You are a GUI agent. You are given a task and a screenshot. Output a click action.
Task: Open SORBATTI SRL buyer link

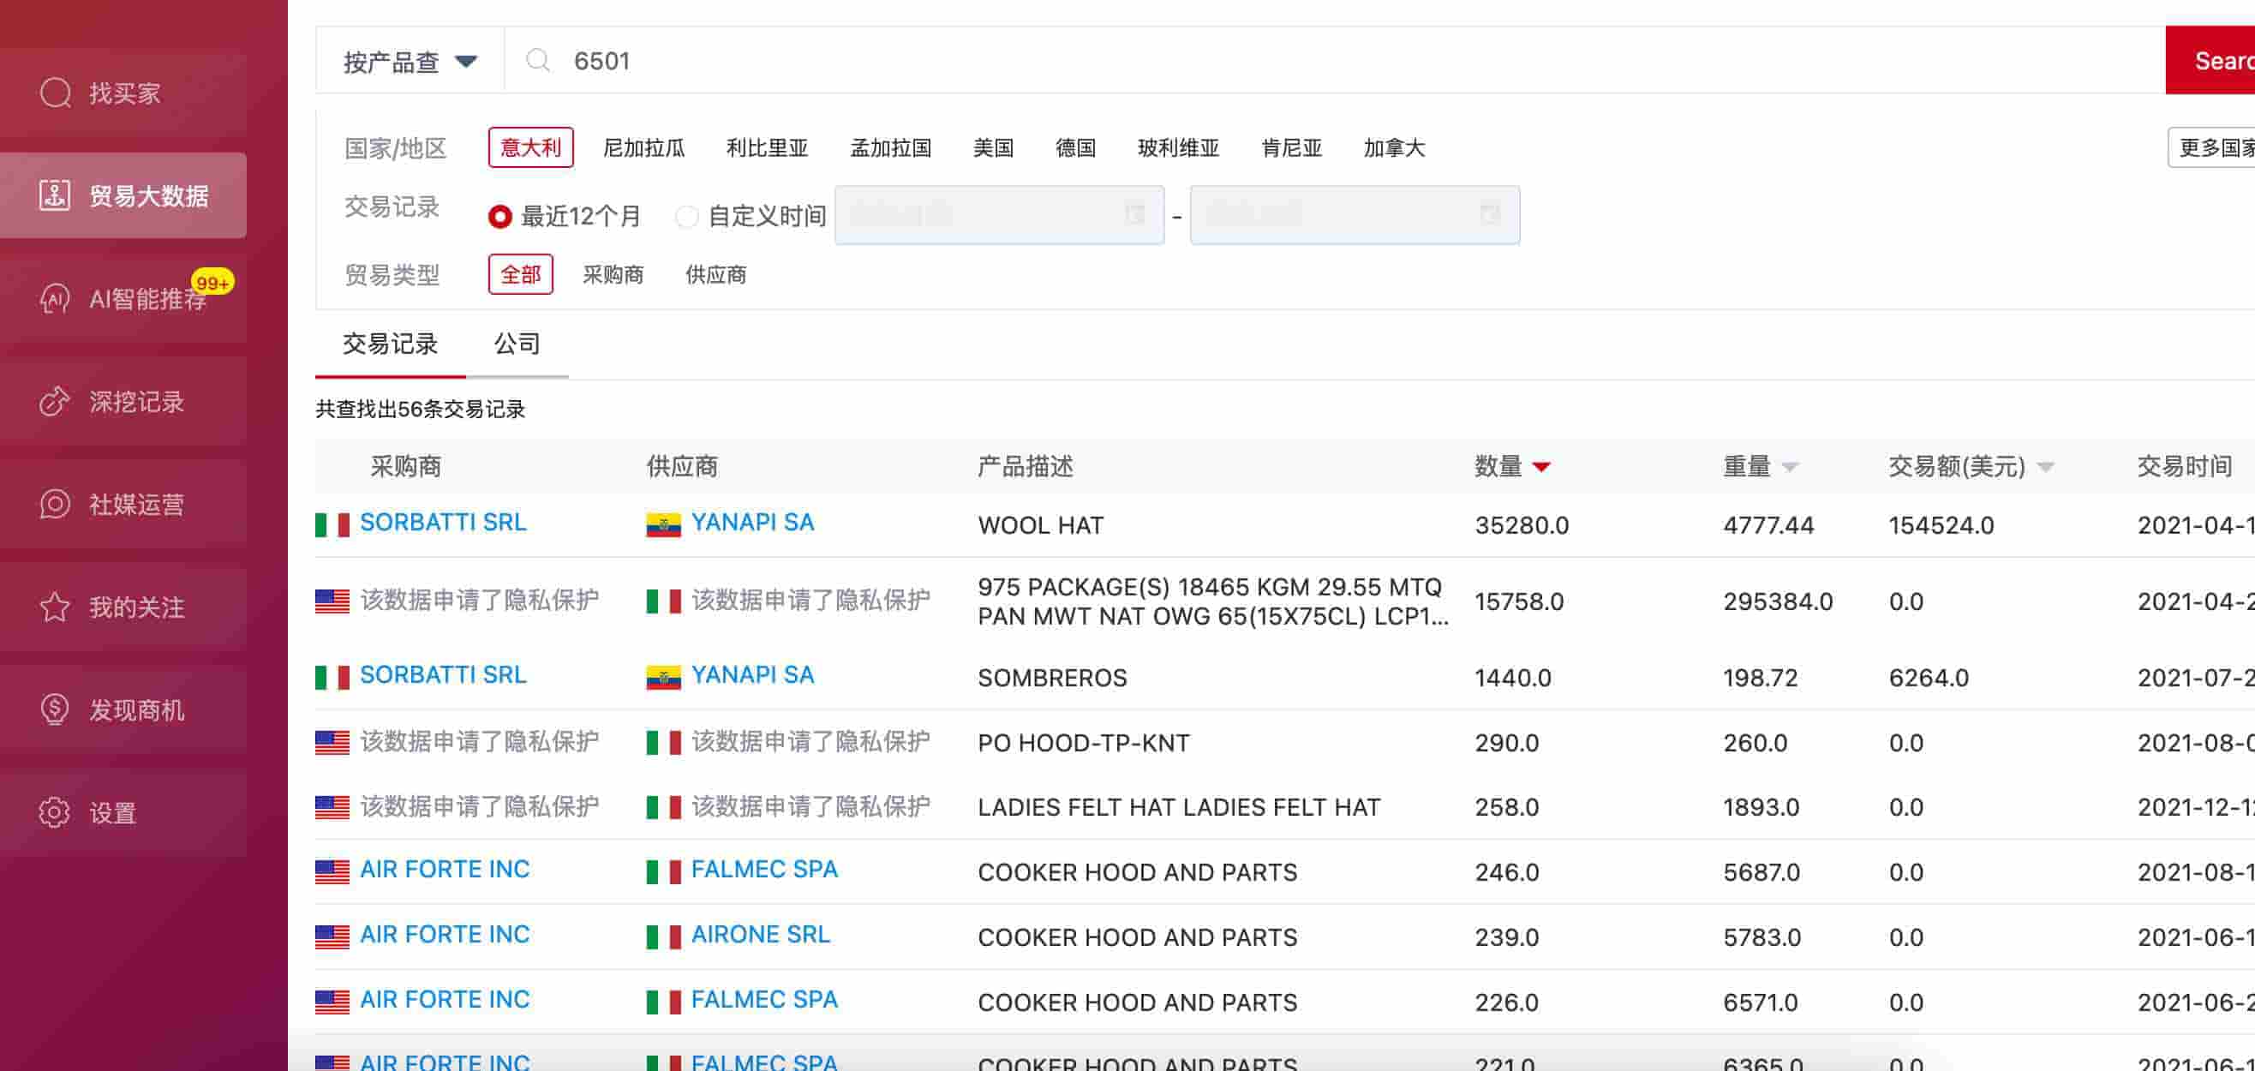(x=443, y=523)
